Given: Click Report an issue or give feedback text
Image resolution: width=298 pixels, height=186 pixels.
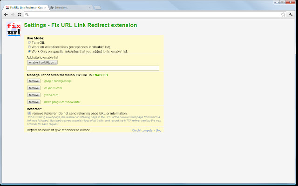Looking at the screenshot, I should point(59,130).
